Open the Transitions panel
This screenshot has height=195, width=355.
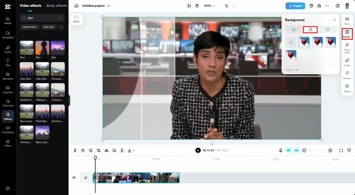[8, 130]
